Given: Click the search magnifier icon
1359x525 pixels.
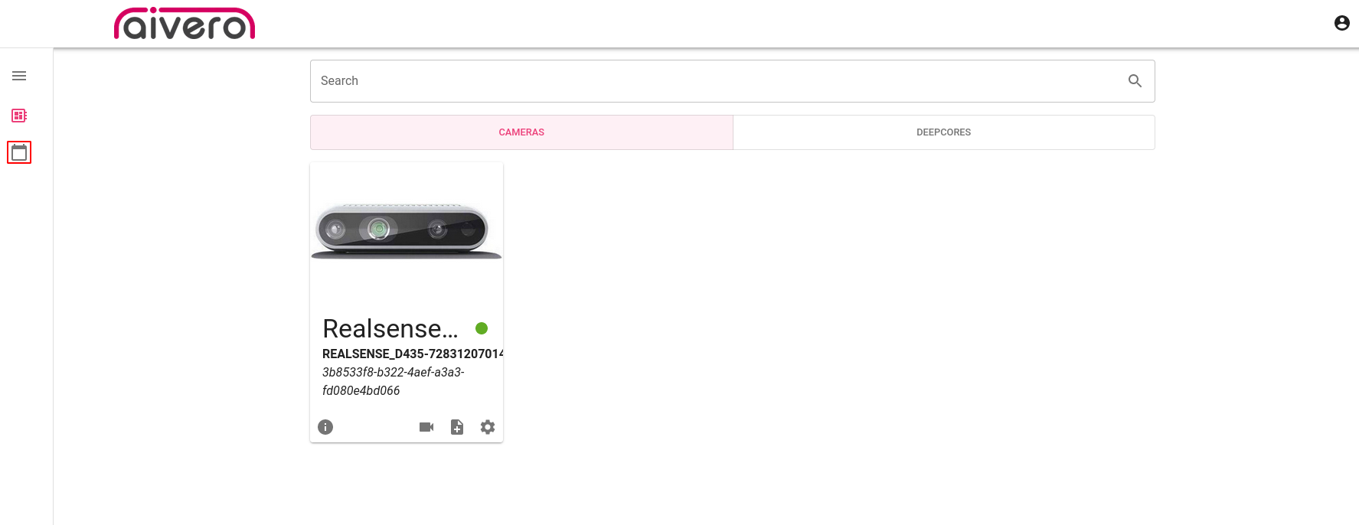Looking at the screenshot, I should pyautogui.click(x=1135, y=80).
